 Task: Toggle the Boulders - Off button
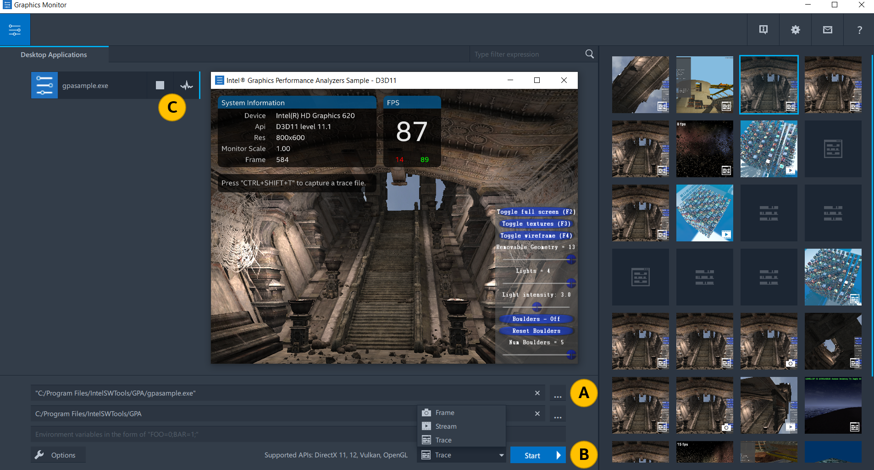[x=536, y=319]
